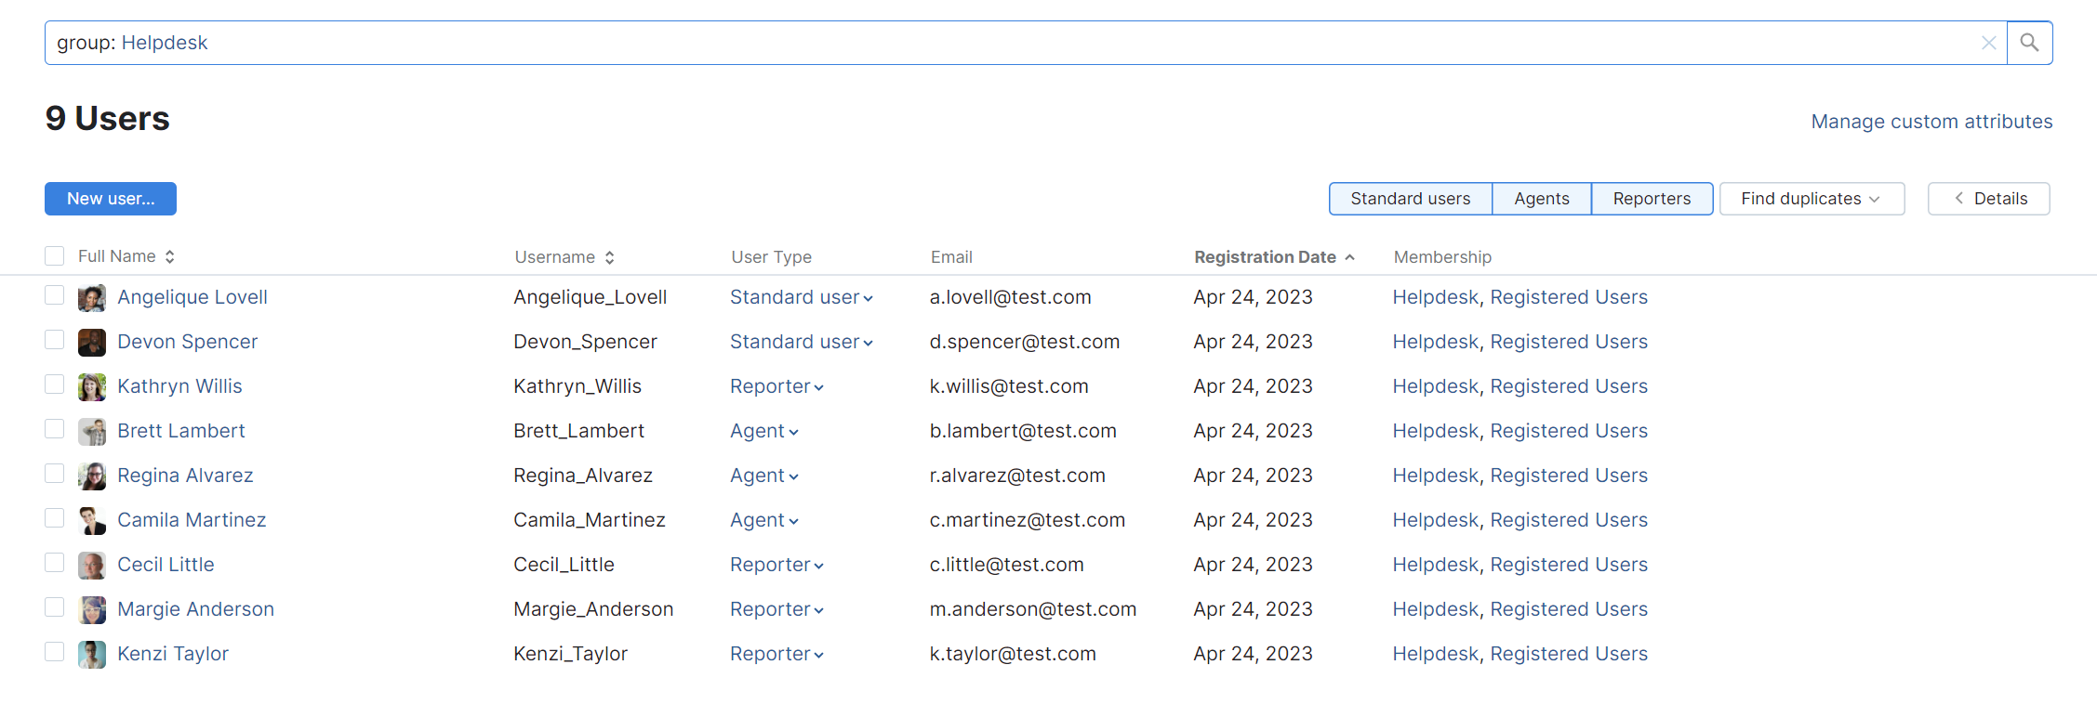The height and width of the screenshot is (717, 2097).
Task: Click the Full Name sort arrows
Action: coord(170,256)
